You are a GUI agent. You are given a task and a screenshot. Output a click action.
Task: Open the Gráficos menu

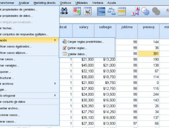(66, 3)
